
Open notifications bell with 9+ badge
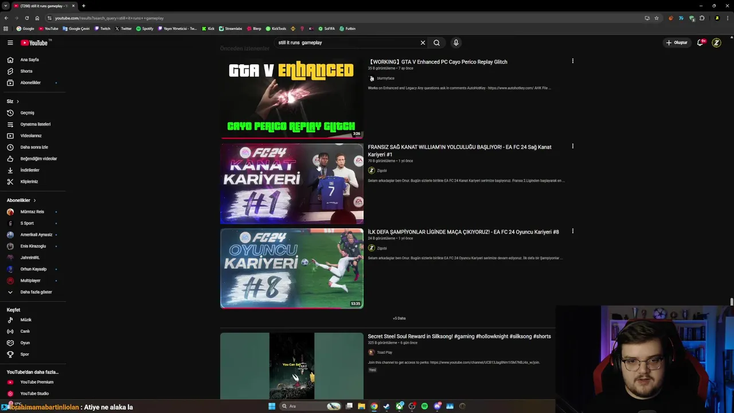coord(700,42)
